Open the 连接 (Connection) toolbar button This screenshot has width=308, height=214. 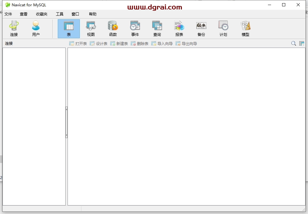coord(14,29)
